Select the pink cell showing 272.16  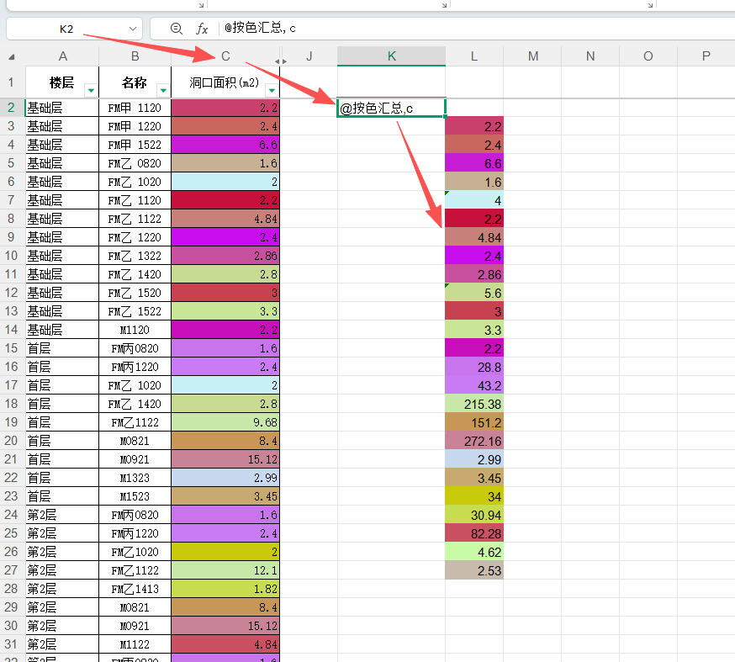(x=474, y=441)
